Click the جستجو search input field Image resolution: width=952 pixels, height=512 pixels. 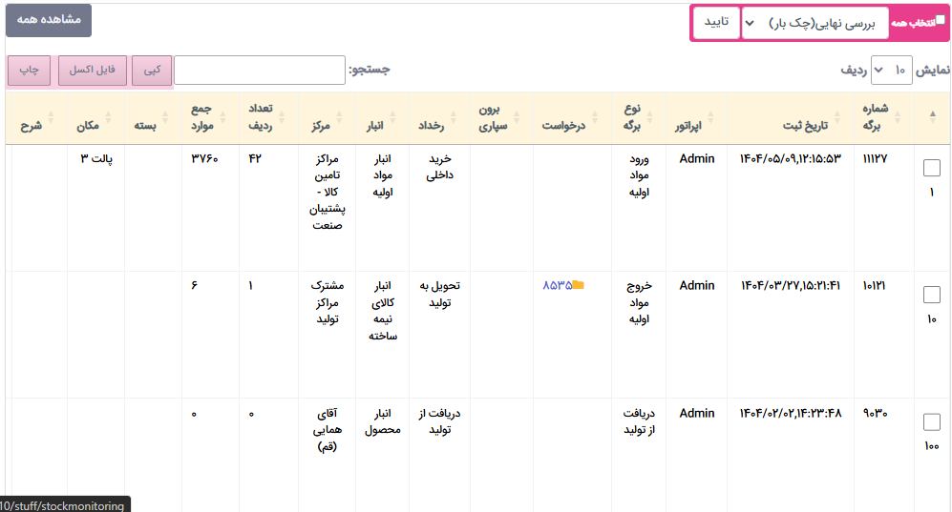pos(259,71)
